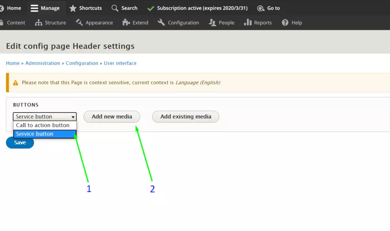Click the People icon in admin menu
The image size is (390, 231).
click(x=212, y=23)
